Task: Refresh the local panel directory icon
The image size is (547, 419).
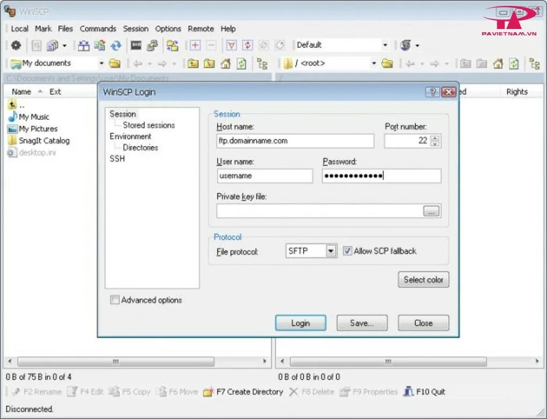Action: tap(241, 63)
